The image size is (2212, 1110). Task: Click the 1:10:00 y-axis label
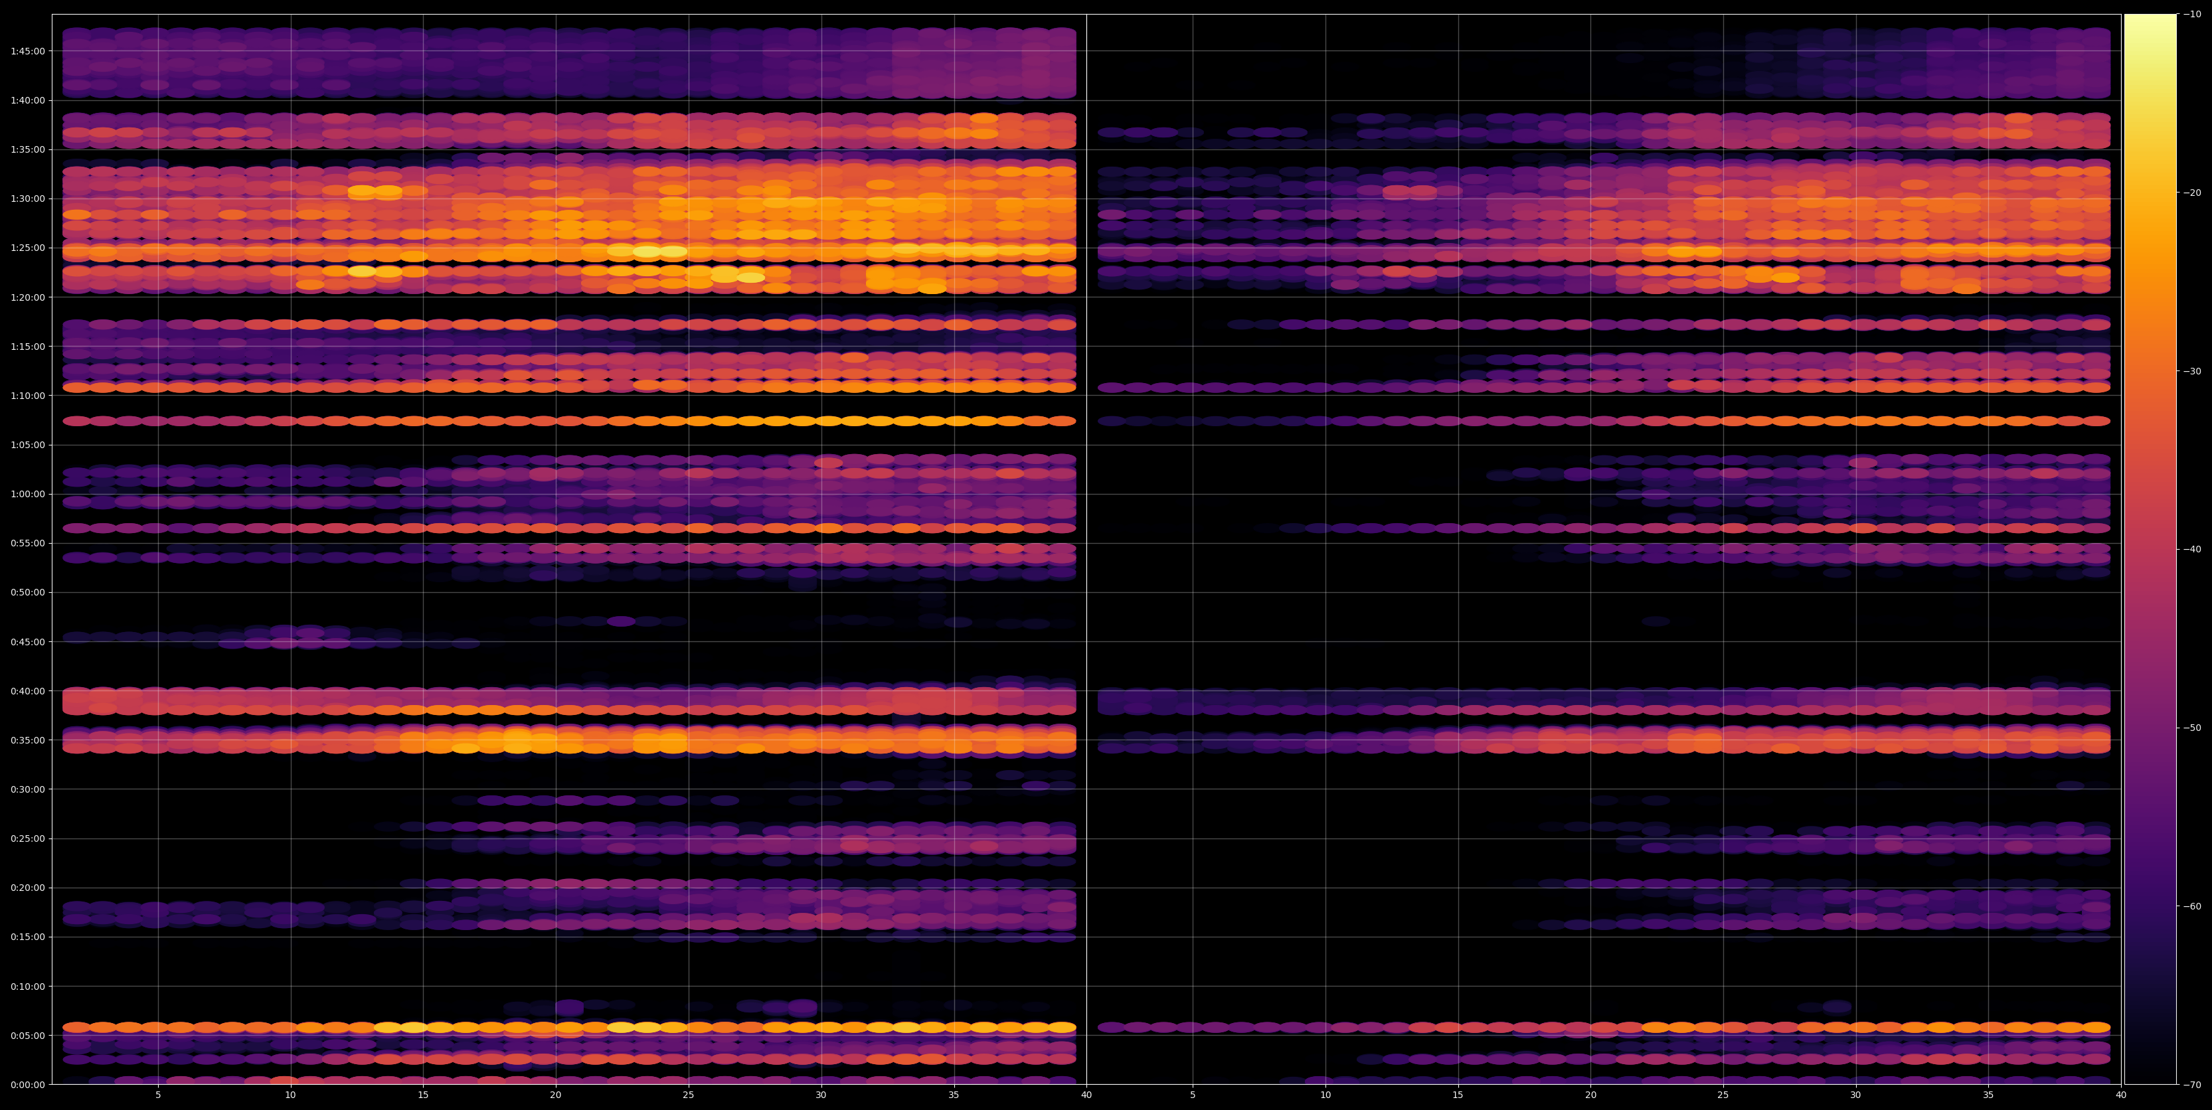pos(27,396)
